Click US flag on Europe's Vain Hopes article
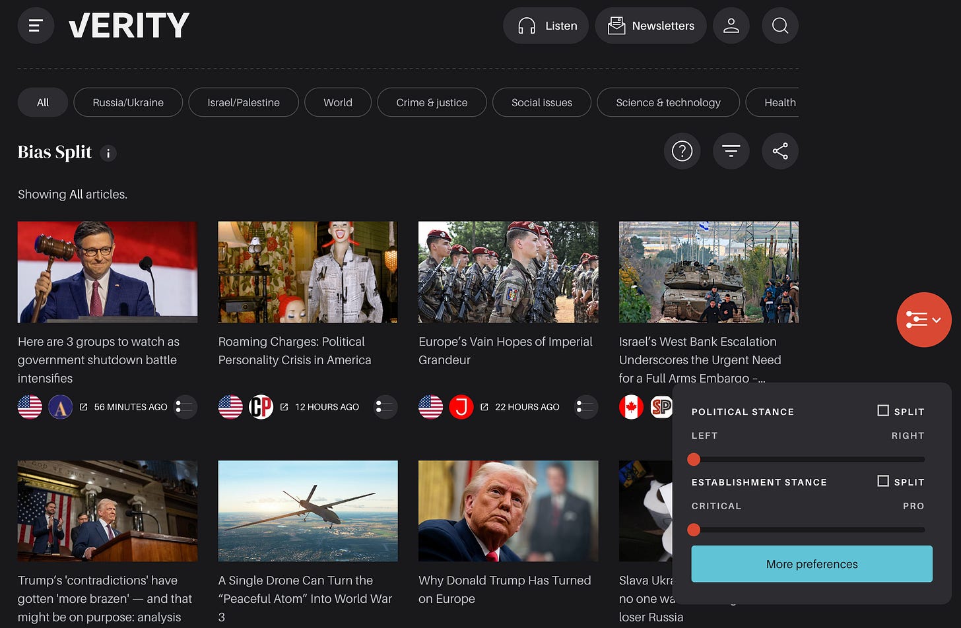Image resolution: width=961 pixels, height=628 pixels. [x=431, y=407]
